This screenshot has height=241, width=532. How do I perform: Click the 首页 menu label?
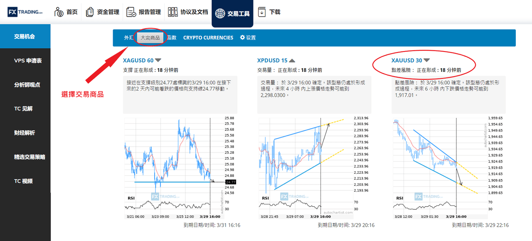pos(72,12)
